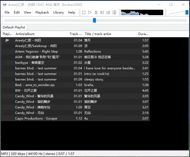190x157 pixels.
Task: Select the 青空 track lasting 3:21
Action: (x=75, y=107)
